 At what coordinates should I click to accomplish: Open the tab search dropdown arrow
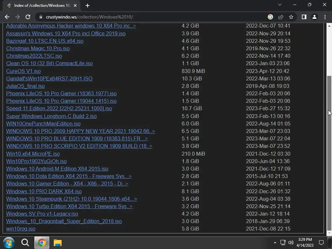coord(280,5)
